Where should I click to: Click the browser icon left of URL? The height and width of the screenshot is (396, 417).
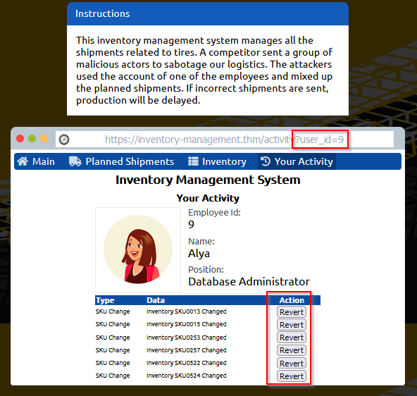tap(64, 139)
